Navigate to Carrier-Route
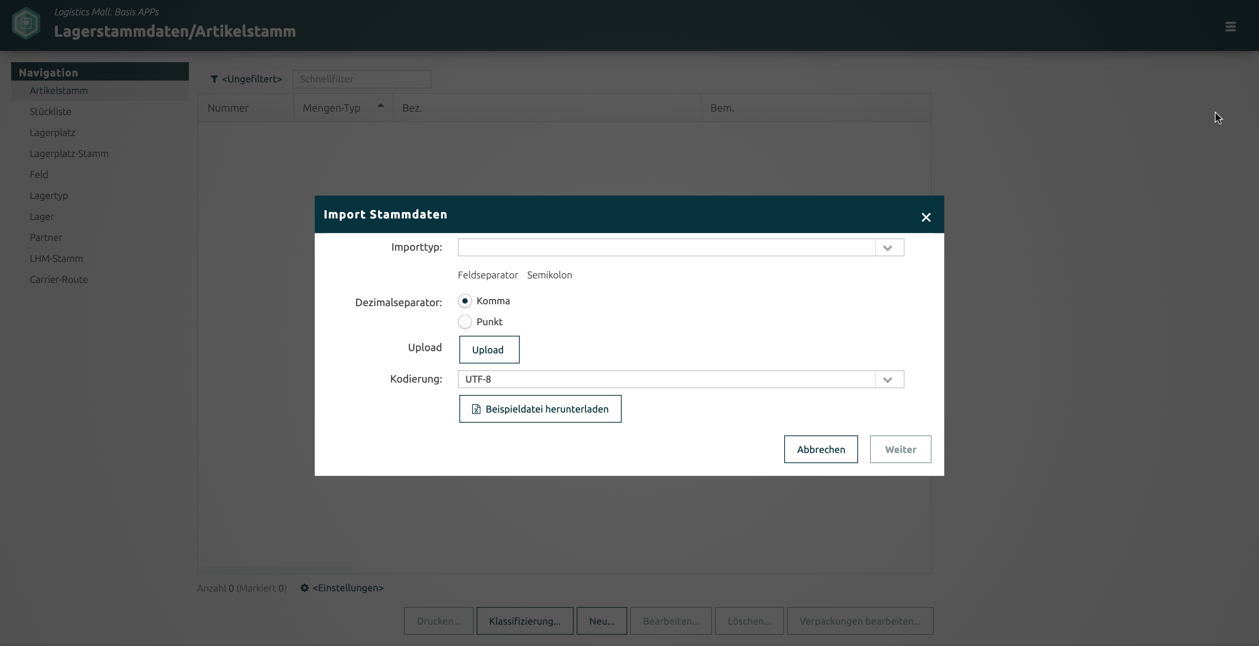This screenshot has height=646, width=1259. (59, 280)
